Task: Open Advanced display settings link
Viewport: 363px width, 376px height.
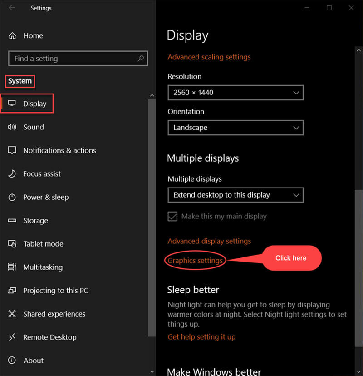Action: (x=209, y=241)
